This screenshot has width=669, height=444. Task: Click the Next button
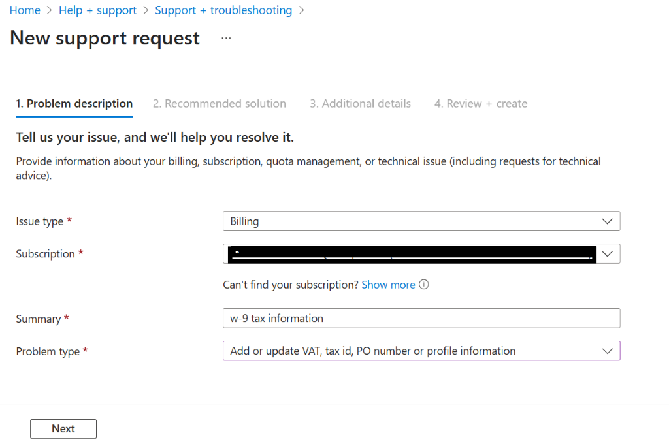point(63,428)
